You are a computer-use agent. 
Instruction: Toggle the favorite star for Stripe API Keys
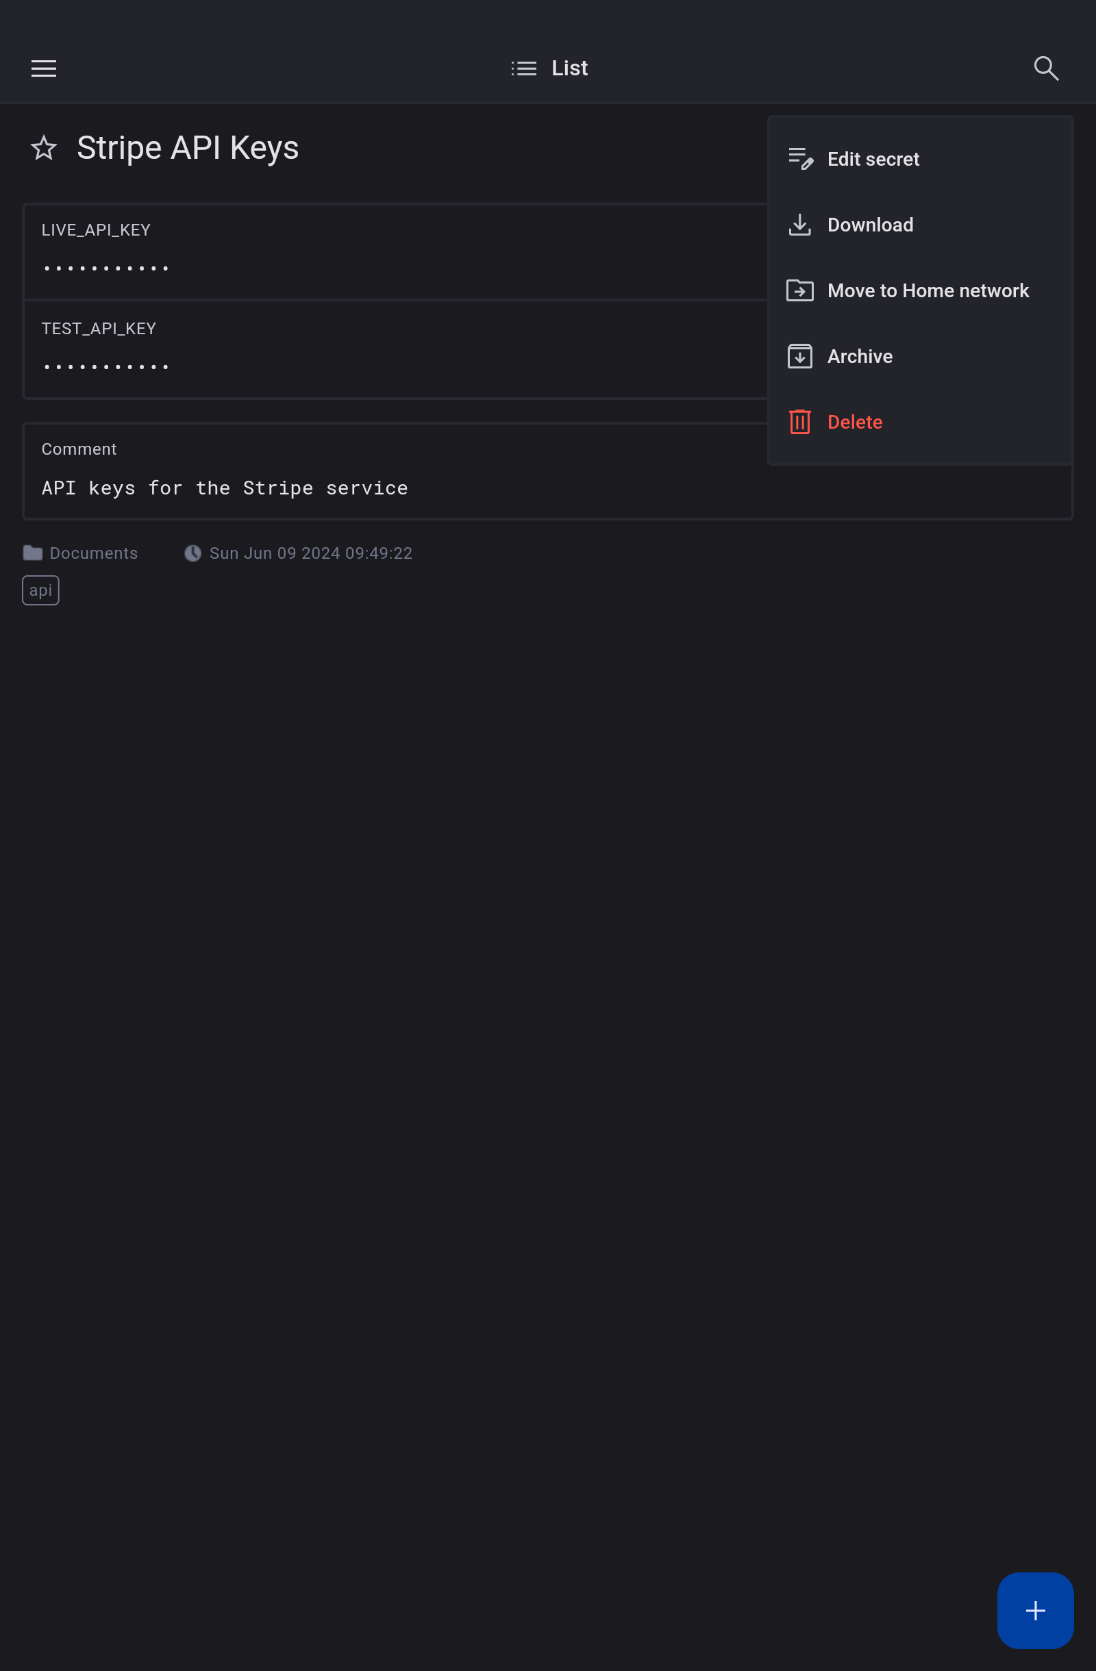44,148
